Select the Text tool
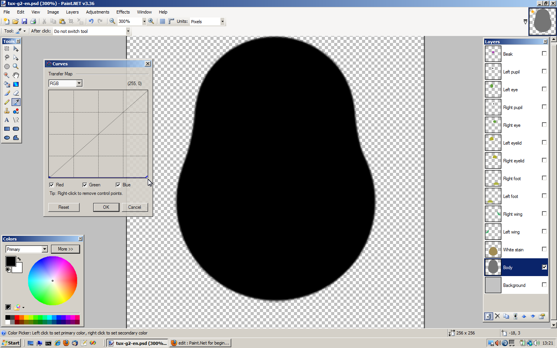Screen dimensions: 557x348 pos(7,120)
